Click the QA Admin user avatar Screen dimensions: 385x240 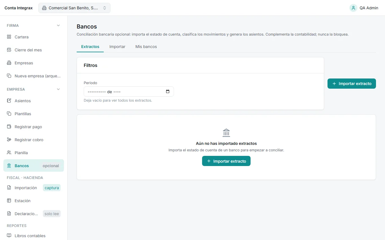tap(353, 8)
